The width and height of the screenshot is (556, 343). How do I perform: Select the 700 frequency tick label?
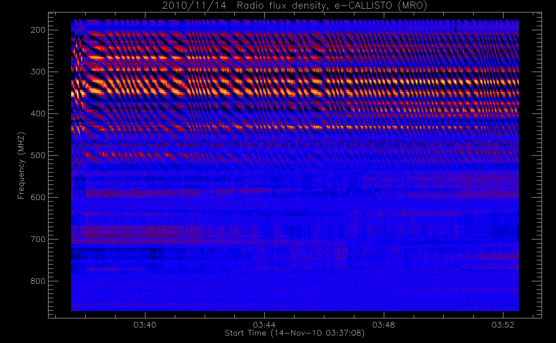pos(38,239)
